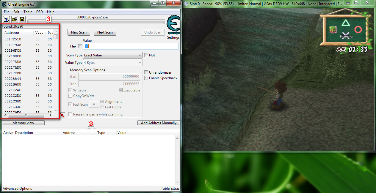376x193 pixels.
Task: Click the results list vertical scrollbar
Action: (x=56, y=71)
